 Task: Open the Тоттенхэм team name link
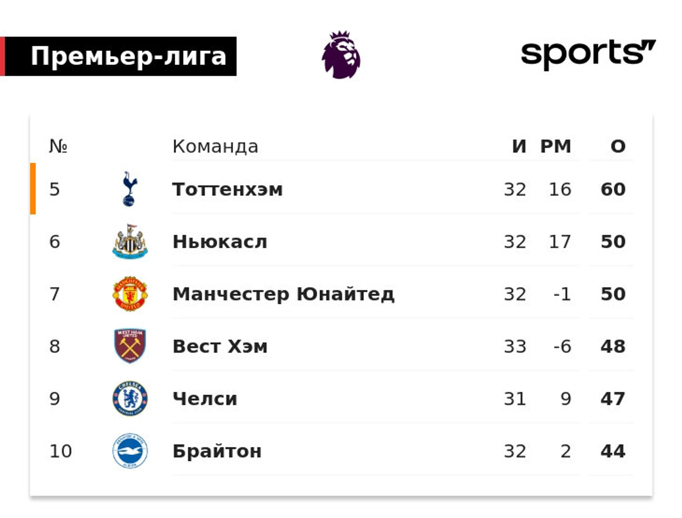pos(227,189)
